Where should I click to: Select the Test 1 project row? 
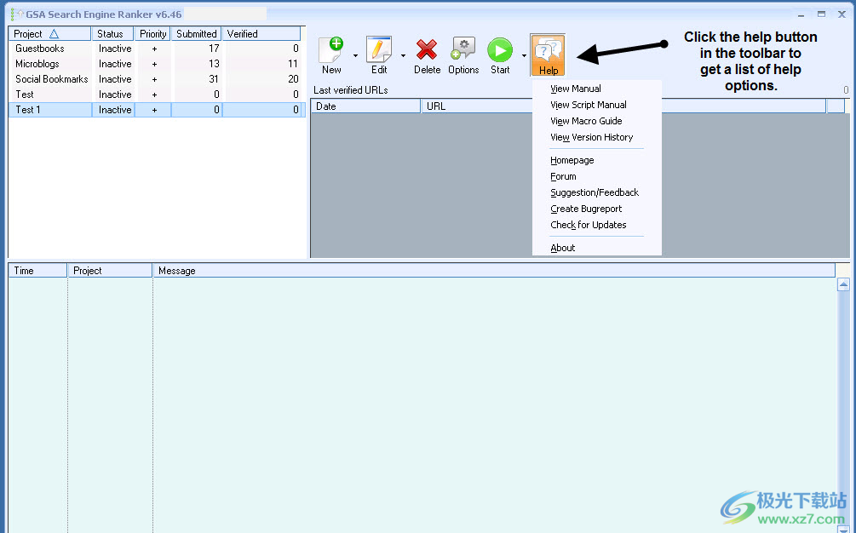coord(158,110)
